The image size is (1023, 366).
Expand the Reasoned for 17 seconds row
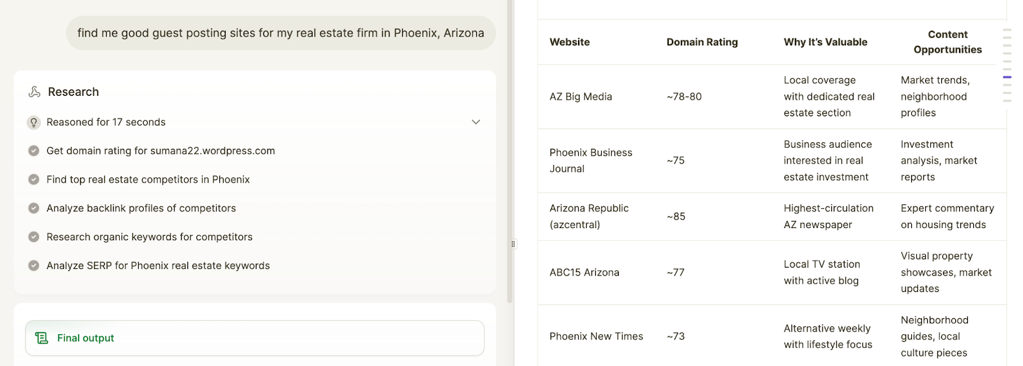coord(254,122)
